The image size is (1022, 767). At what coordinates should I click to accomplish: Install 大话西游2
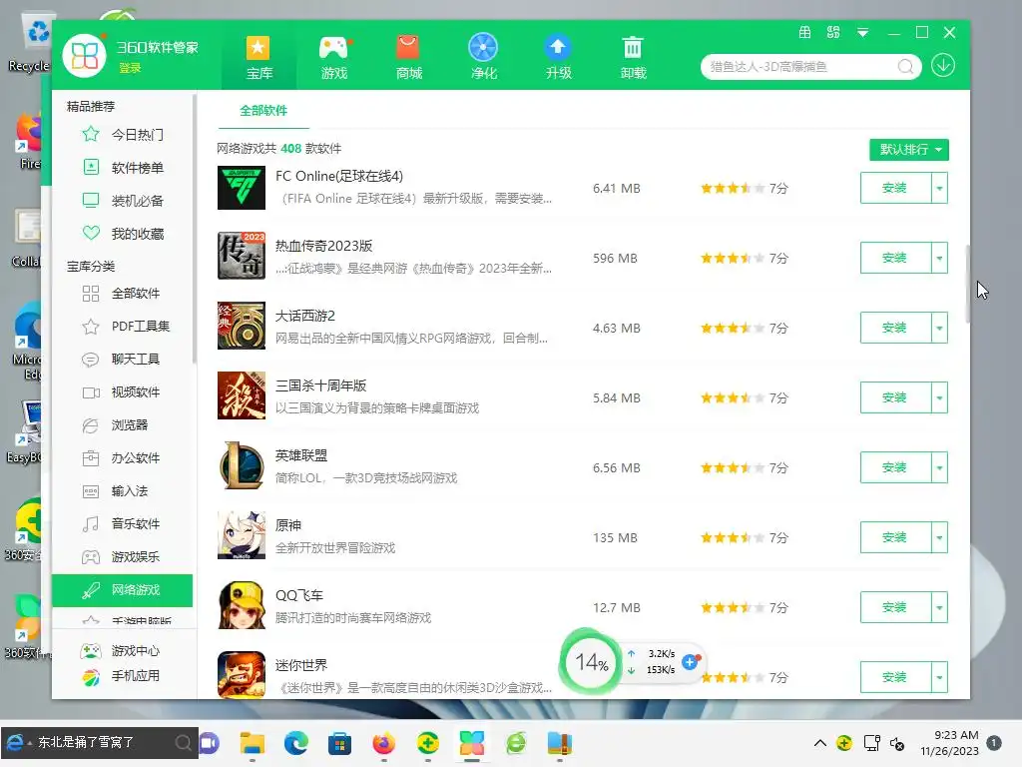(895, 328)
